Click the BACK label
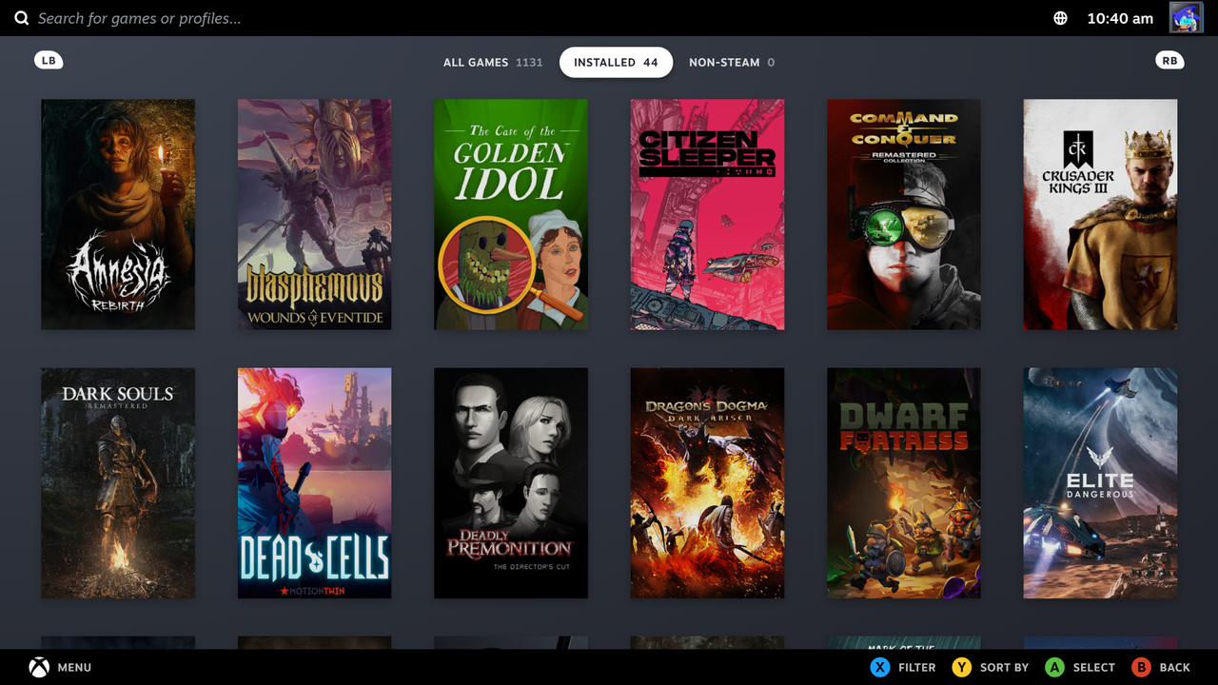 (x=1175, y=668)
